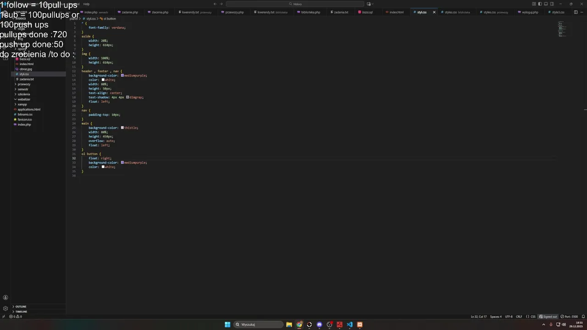The height and width of the screenshot is (330, 587).
Task: Open the Windows Start menu
Action: (227, 324)
